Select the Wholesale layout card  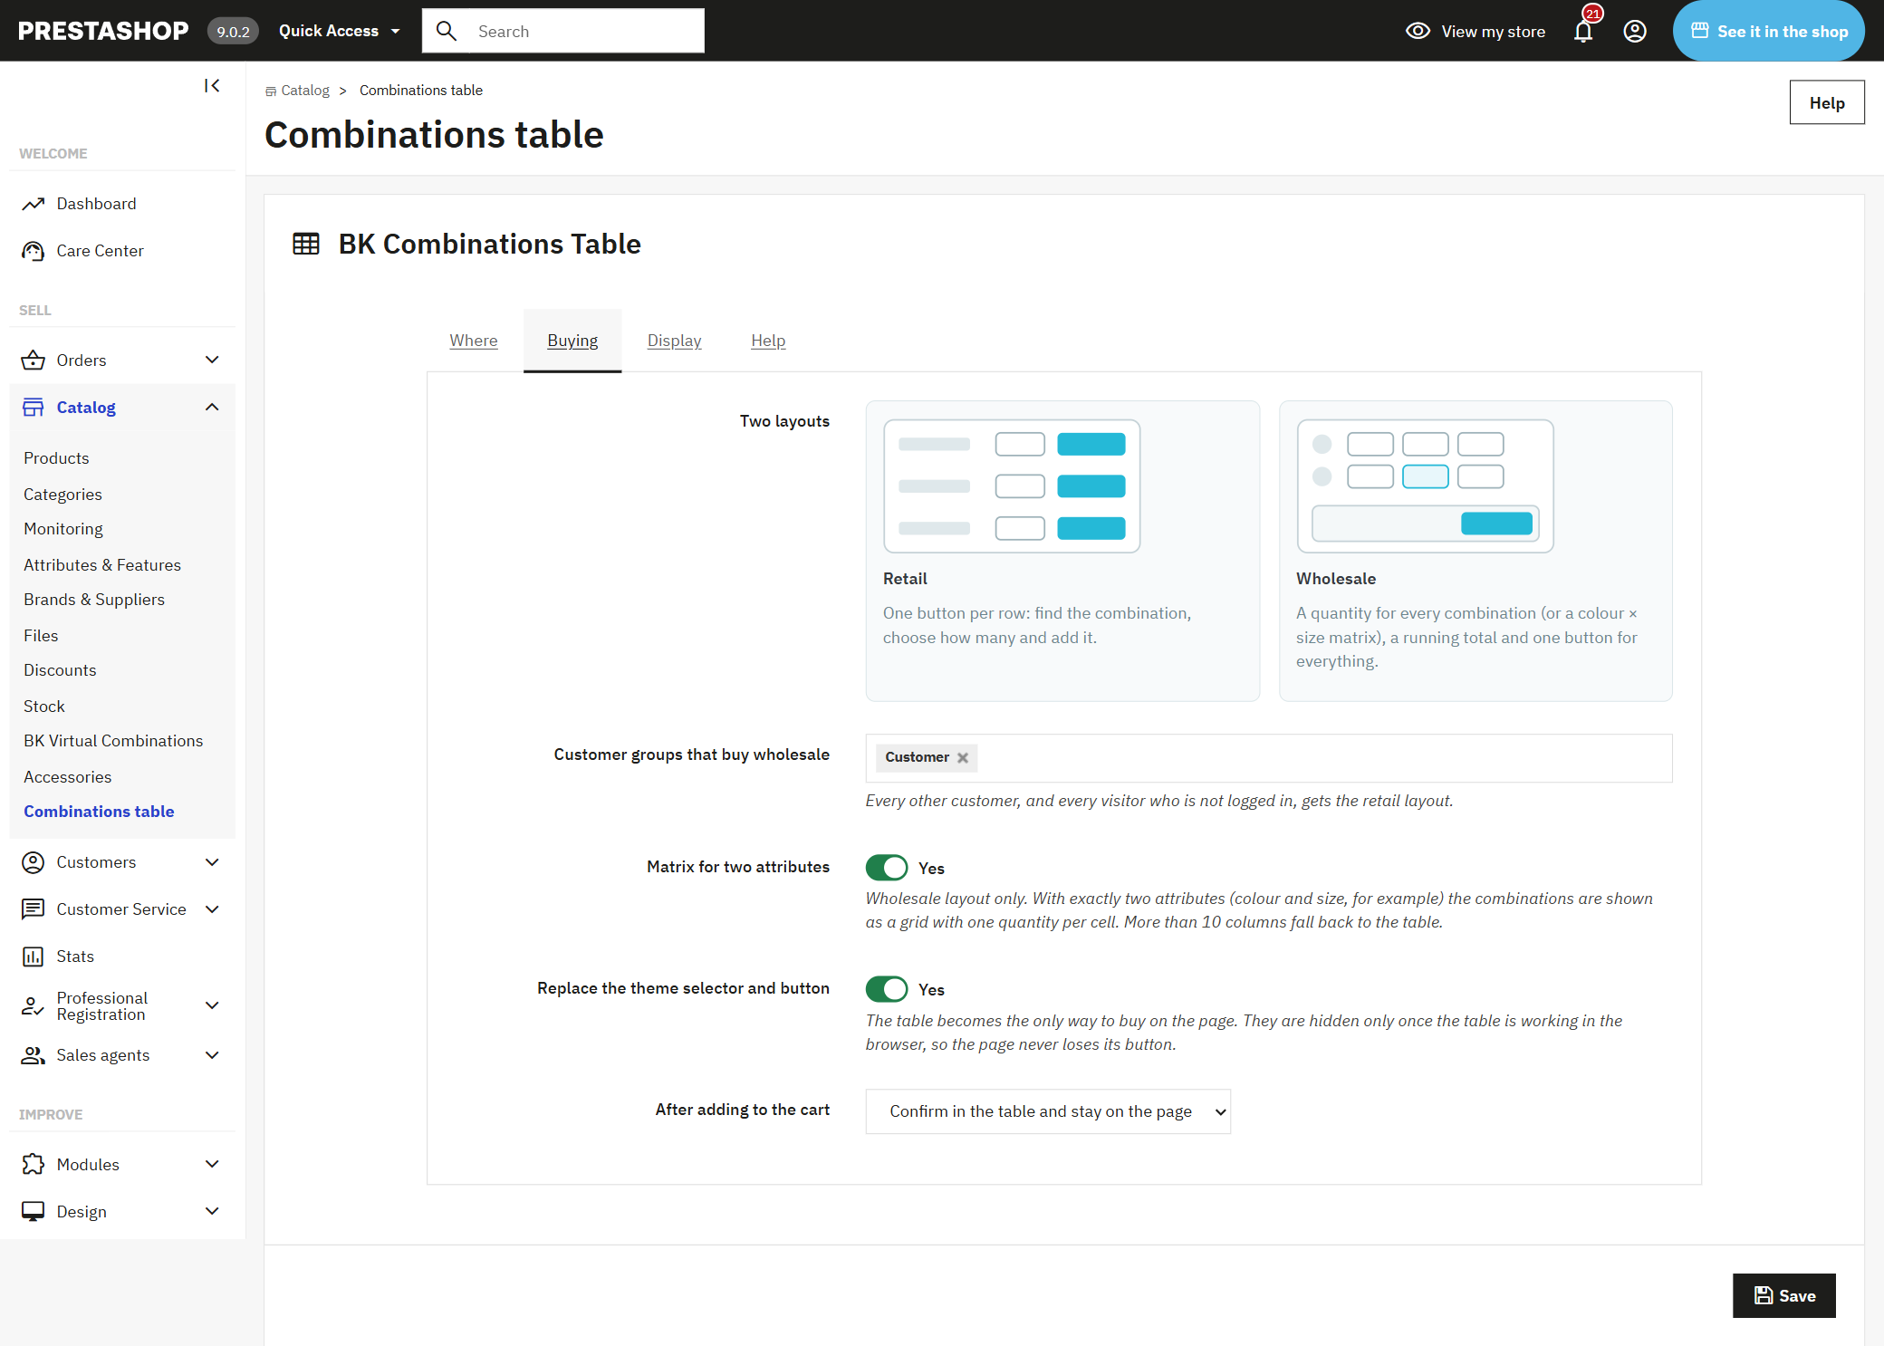pyautogui.click(x=1475, y=551)
